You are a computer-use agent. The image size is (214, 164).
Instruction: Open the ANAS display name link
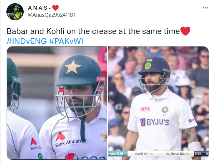[x=39, y=8]
